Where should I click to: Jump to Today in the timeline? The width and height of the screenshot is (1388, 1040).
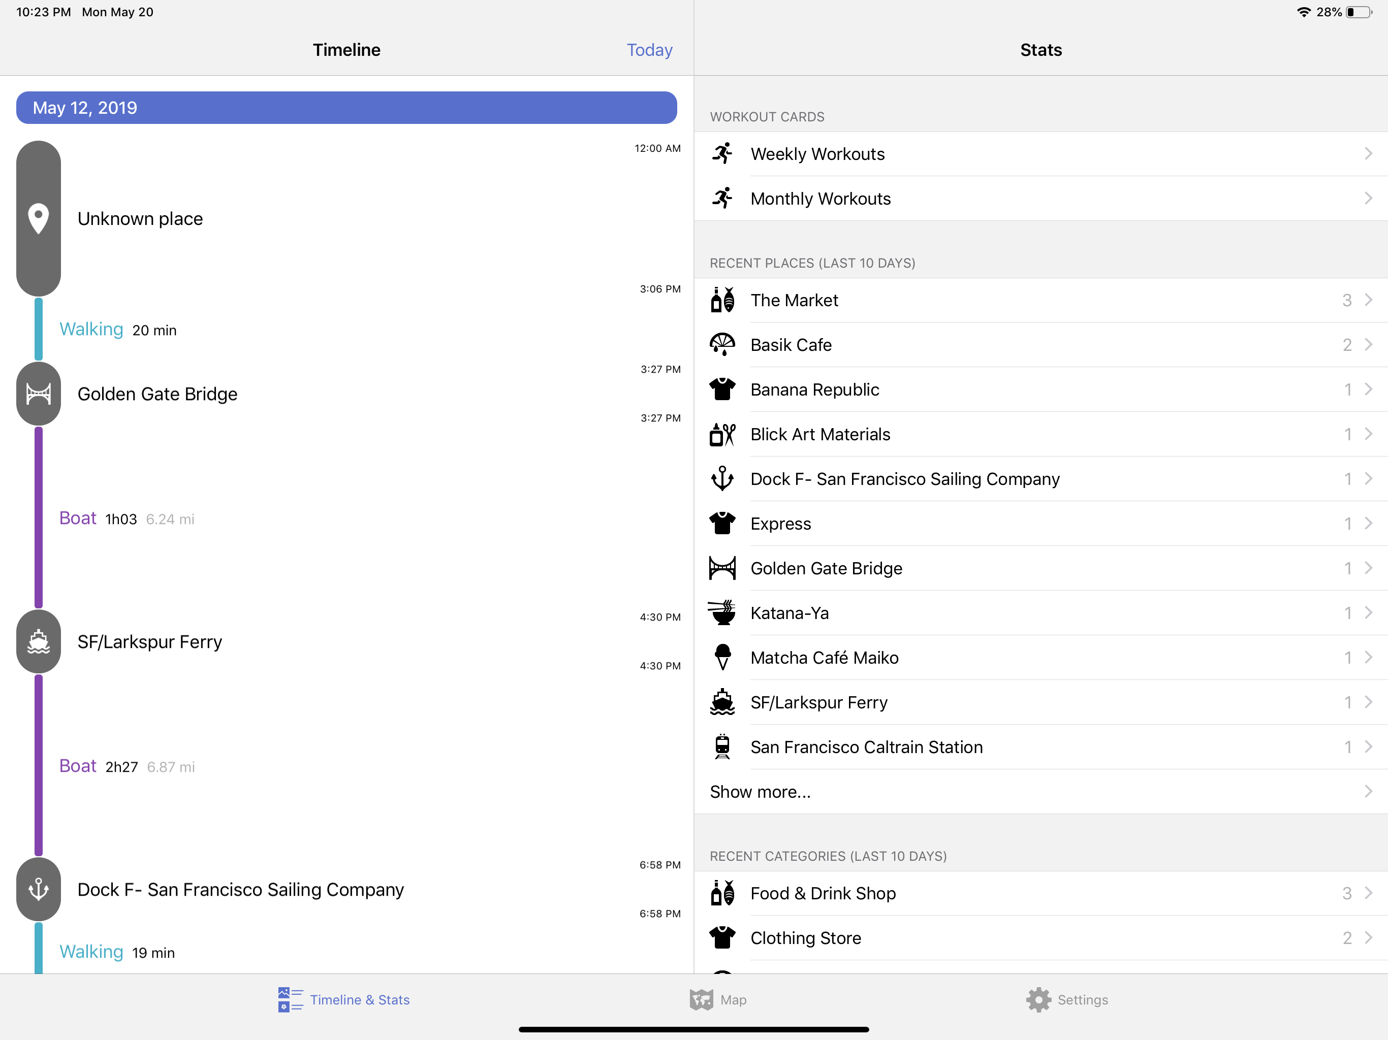649,50
